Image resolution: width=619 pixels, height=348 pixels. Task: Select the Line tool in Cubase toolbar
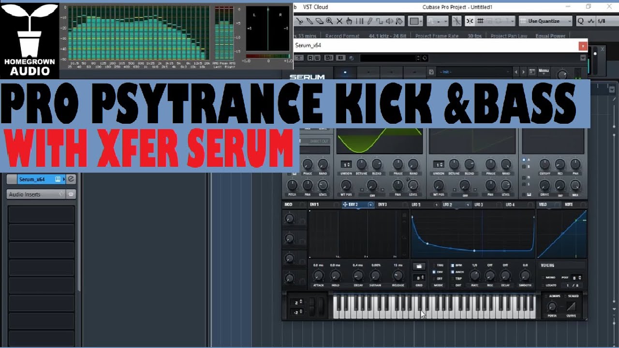pos(379,21)
